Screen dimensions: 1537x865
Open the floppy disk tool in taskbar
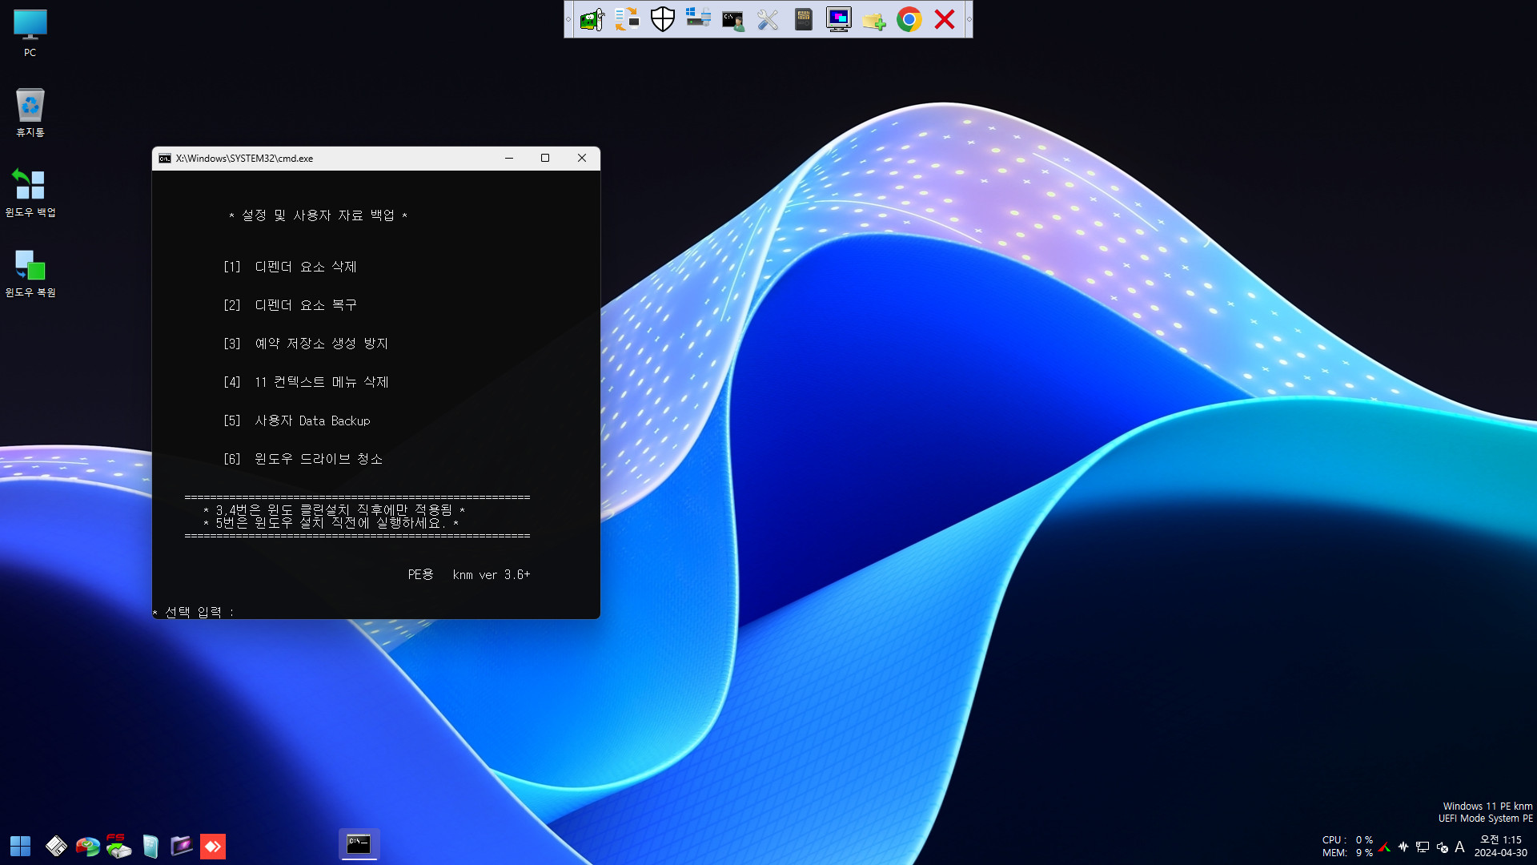tap(56, 846)
